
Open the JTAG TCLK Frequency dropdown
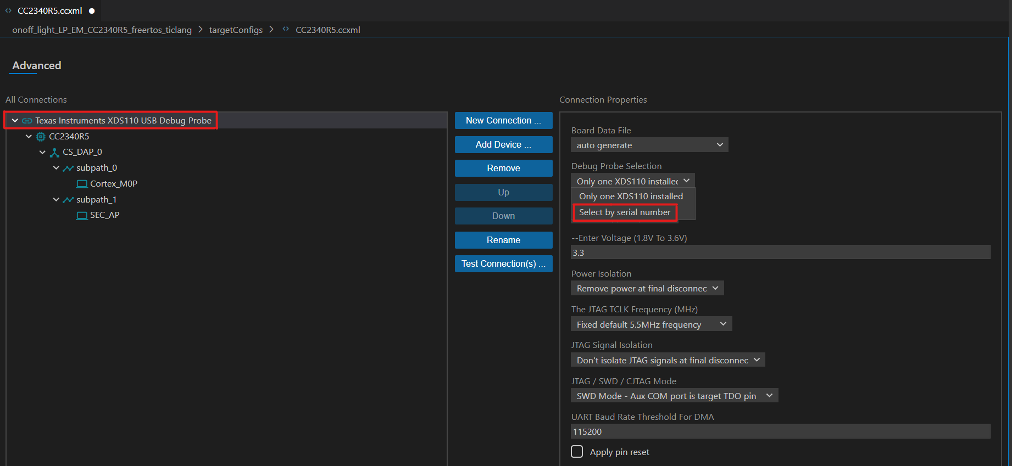pyautogui.click(x=651, y=324)
